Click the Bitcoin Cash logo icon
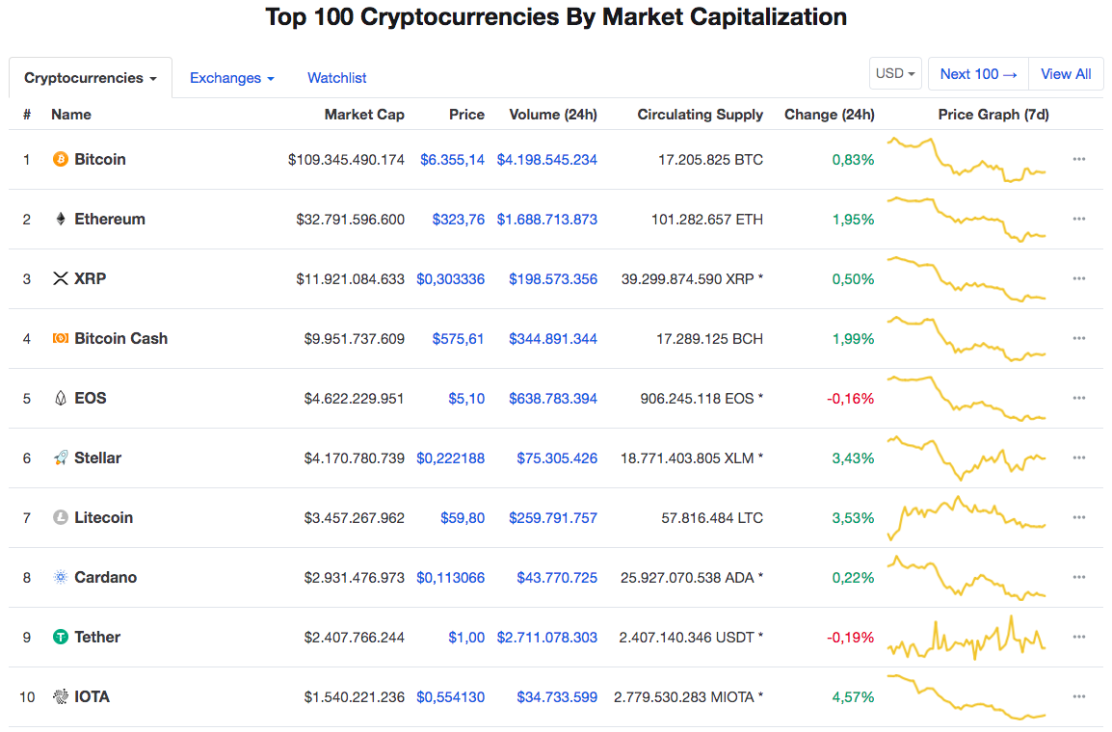The width and height of the screenshot is (1112, 732). click(x=61, y=339)
